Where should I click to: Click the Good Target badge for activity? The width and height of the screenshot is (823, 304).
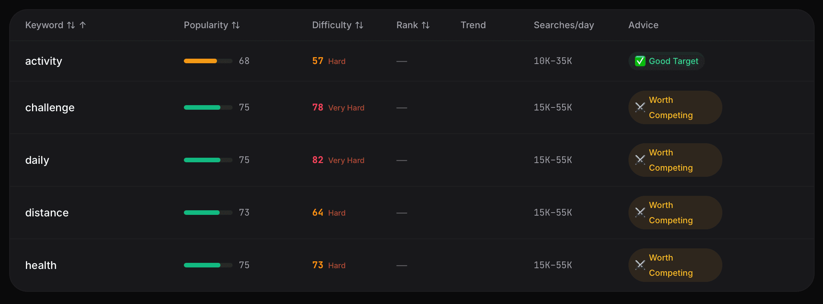click(x=666, y=61)
